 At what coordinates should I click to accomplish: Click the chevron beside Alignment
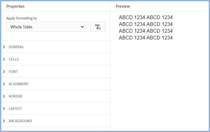tap(4, 84)
